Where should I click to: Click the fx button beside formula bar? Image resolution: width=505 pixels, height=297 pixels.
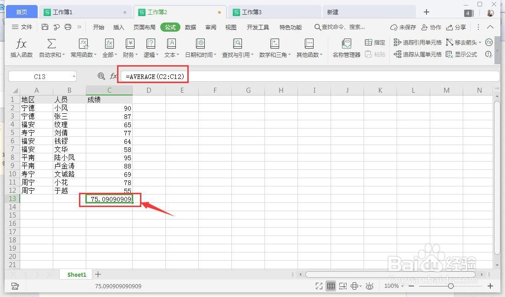pos(113,76)
